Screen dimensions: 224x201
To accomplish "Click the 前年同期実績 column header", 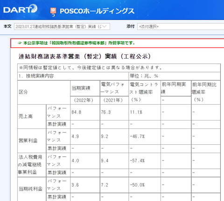I will [x=176, y=88].
